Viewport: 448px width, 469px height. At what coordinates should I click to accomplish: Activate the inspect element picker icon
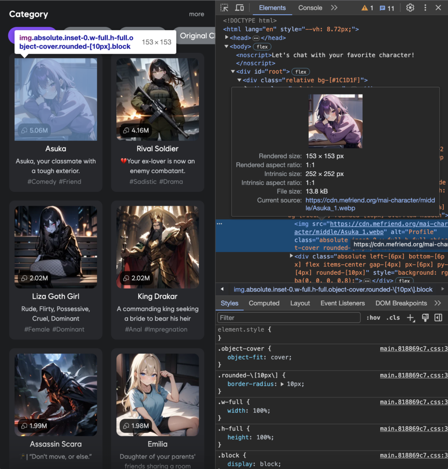coord(224,8)
